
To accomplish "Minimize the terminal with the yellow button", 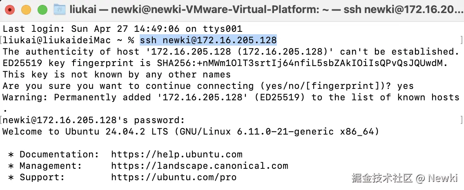I will tap(26, 9).
